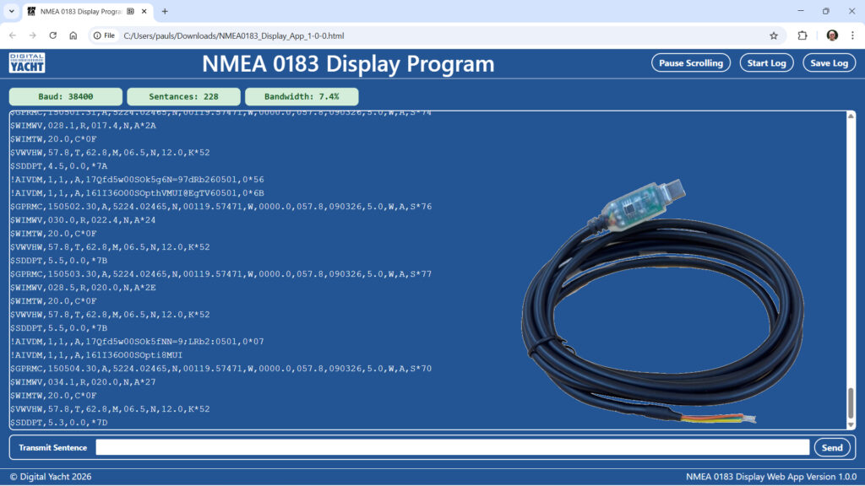Click the Baud: 38400 status badge
The width and height of the screenshot is (865, 486).
click(66, 97)
